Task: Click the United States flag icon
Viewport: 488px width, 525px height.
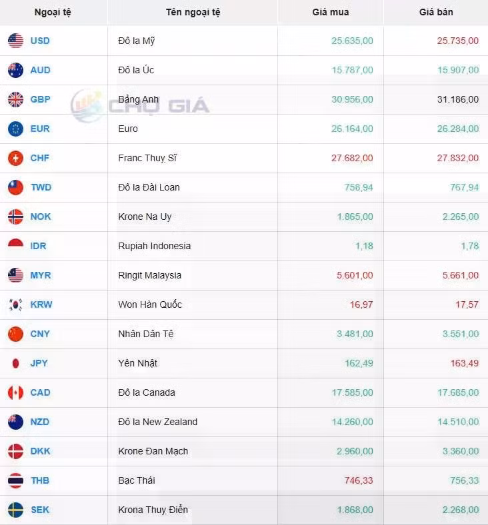Action: (x=15, y=41)
